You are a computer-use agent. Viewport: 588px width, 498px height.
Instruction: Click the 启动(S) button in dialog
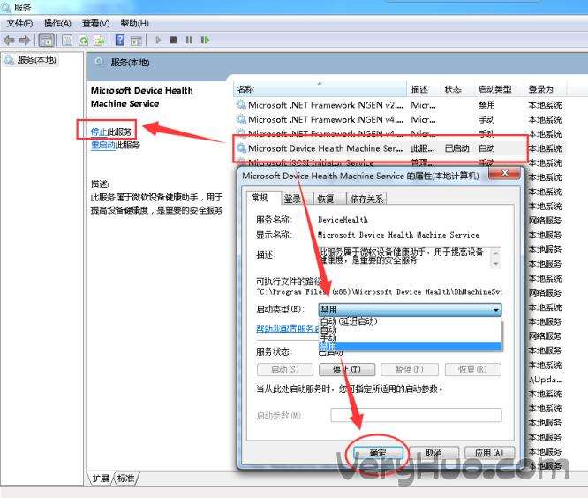285,369
